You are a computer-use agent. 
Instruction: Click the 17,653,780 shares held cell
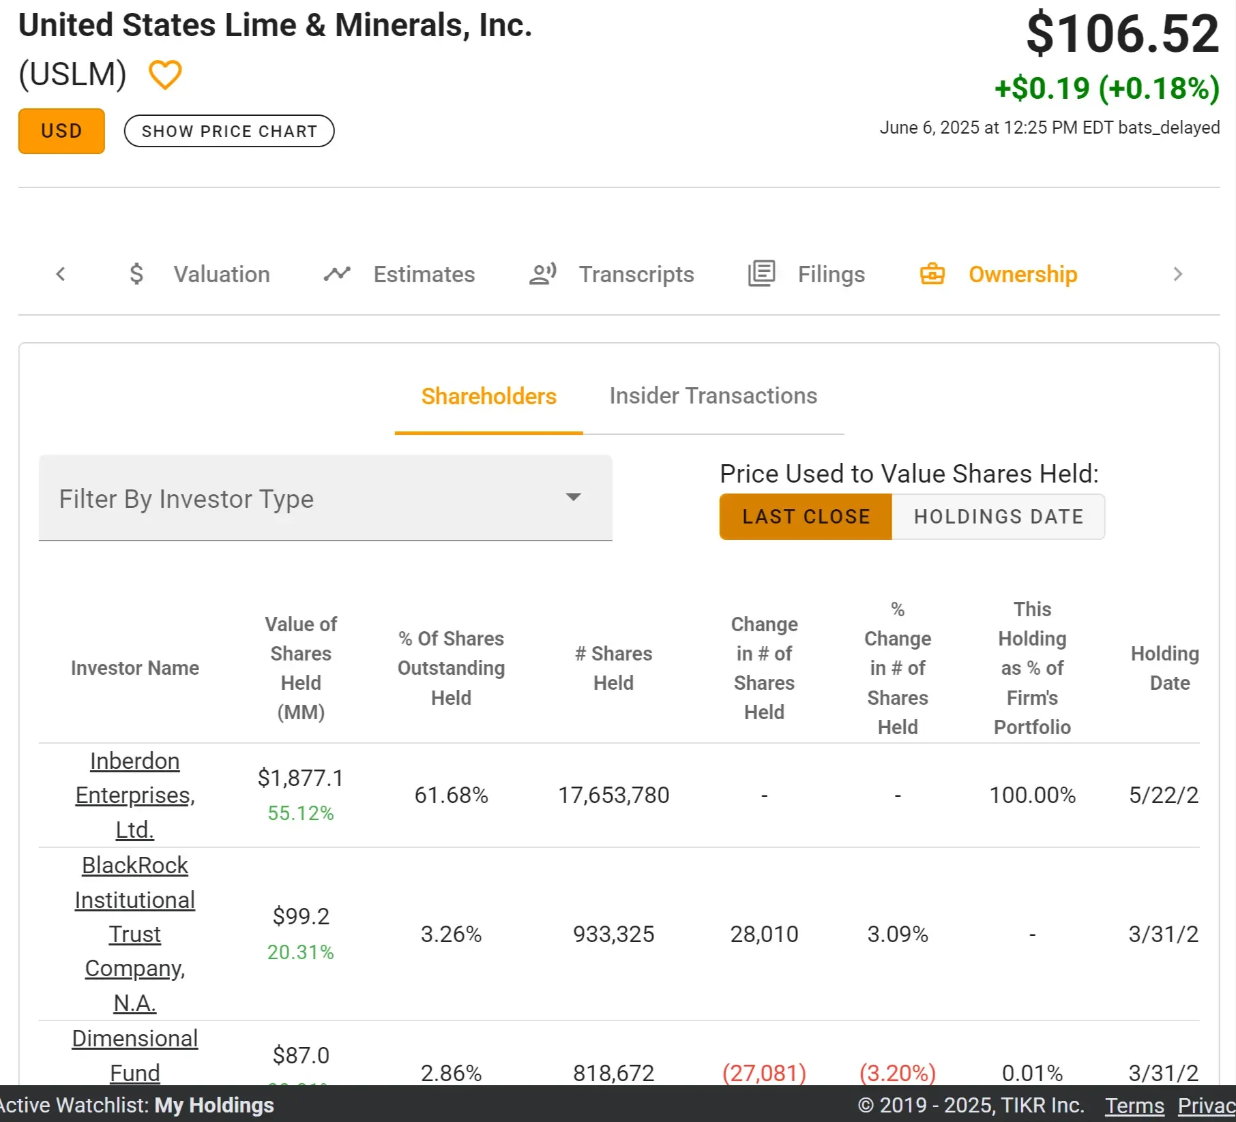point(613,795)
